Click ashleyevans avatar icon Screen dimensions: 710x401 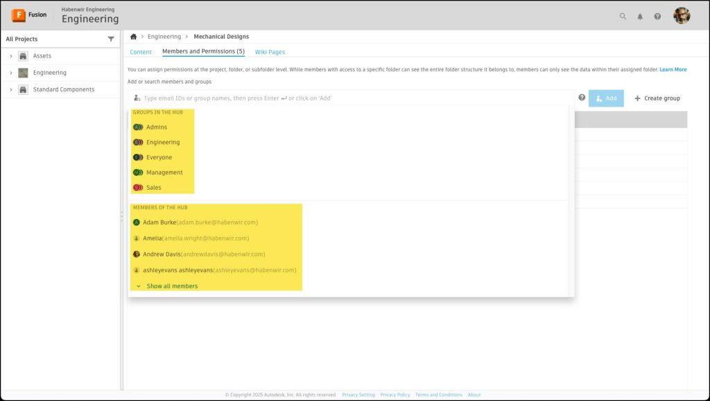(137, 270)
